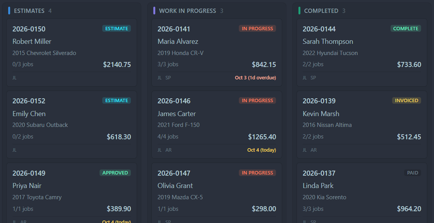Click vehicle 2020 Kia Sorento
Screen dimensions: 434x223
click(x=324, y=197)
